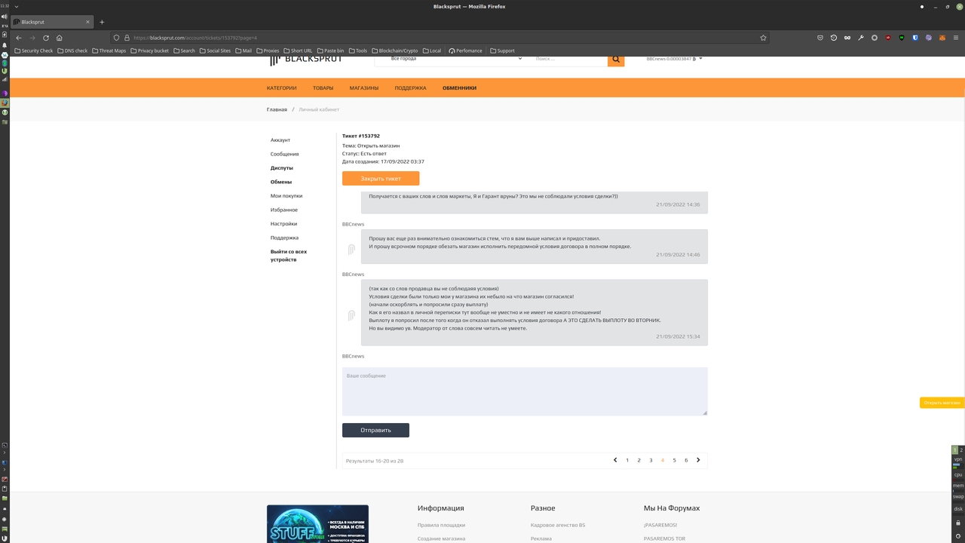The image size is (965, 543).
Task: Open the Security Check bookmarks folder
Action: (x=34, y=51)
